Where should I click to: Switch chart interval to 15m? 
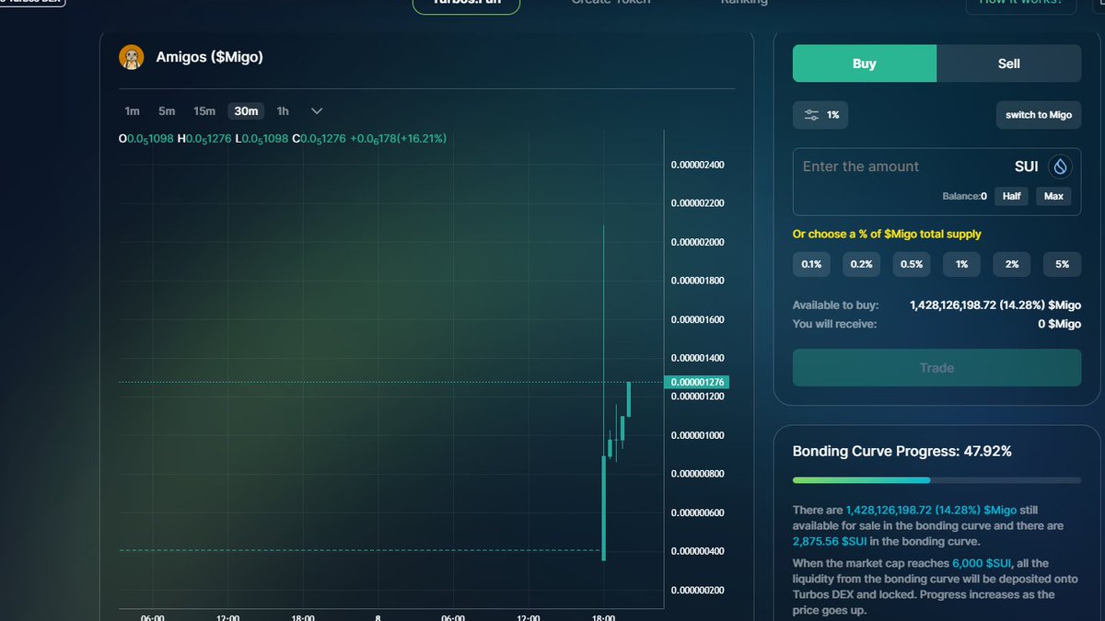204,111
